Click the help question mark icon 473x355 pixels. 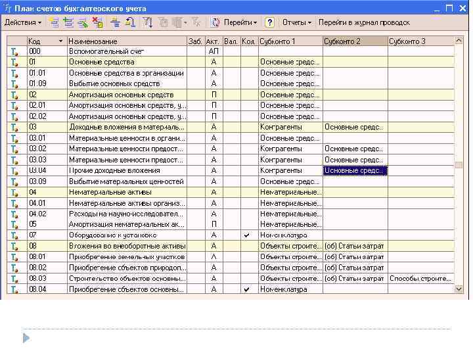tap(269, 22)
